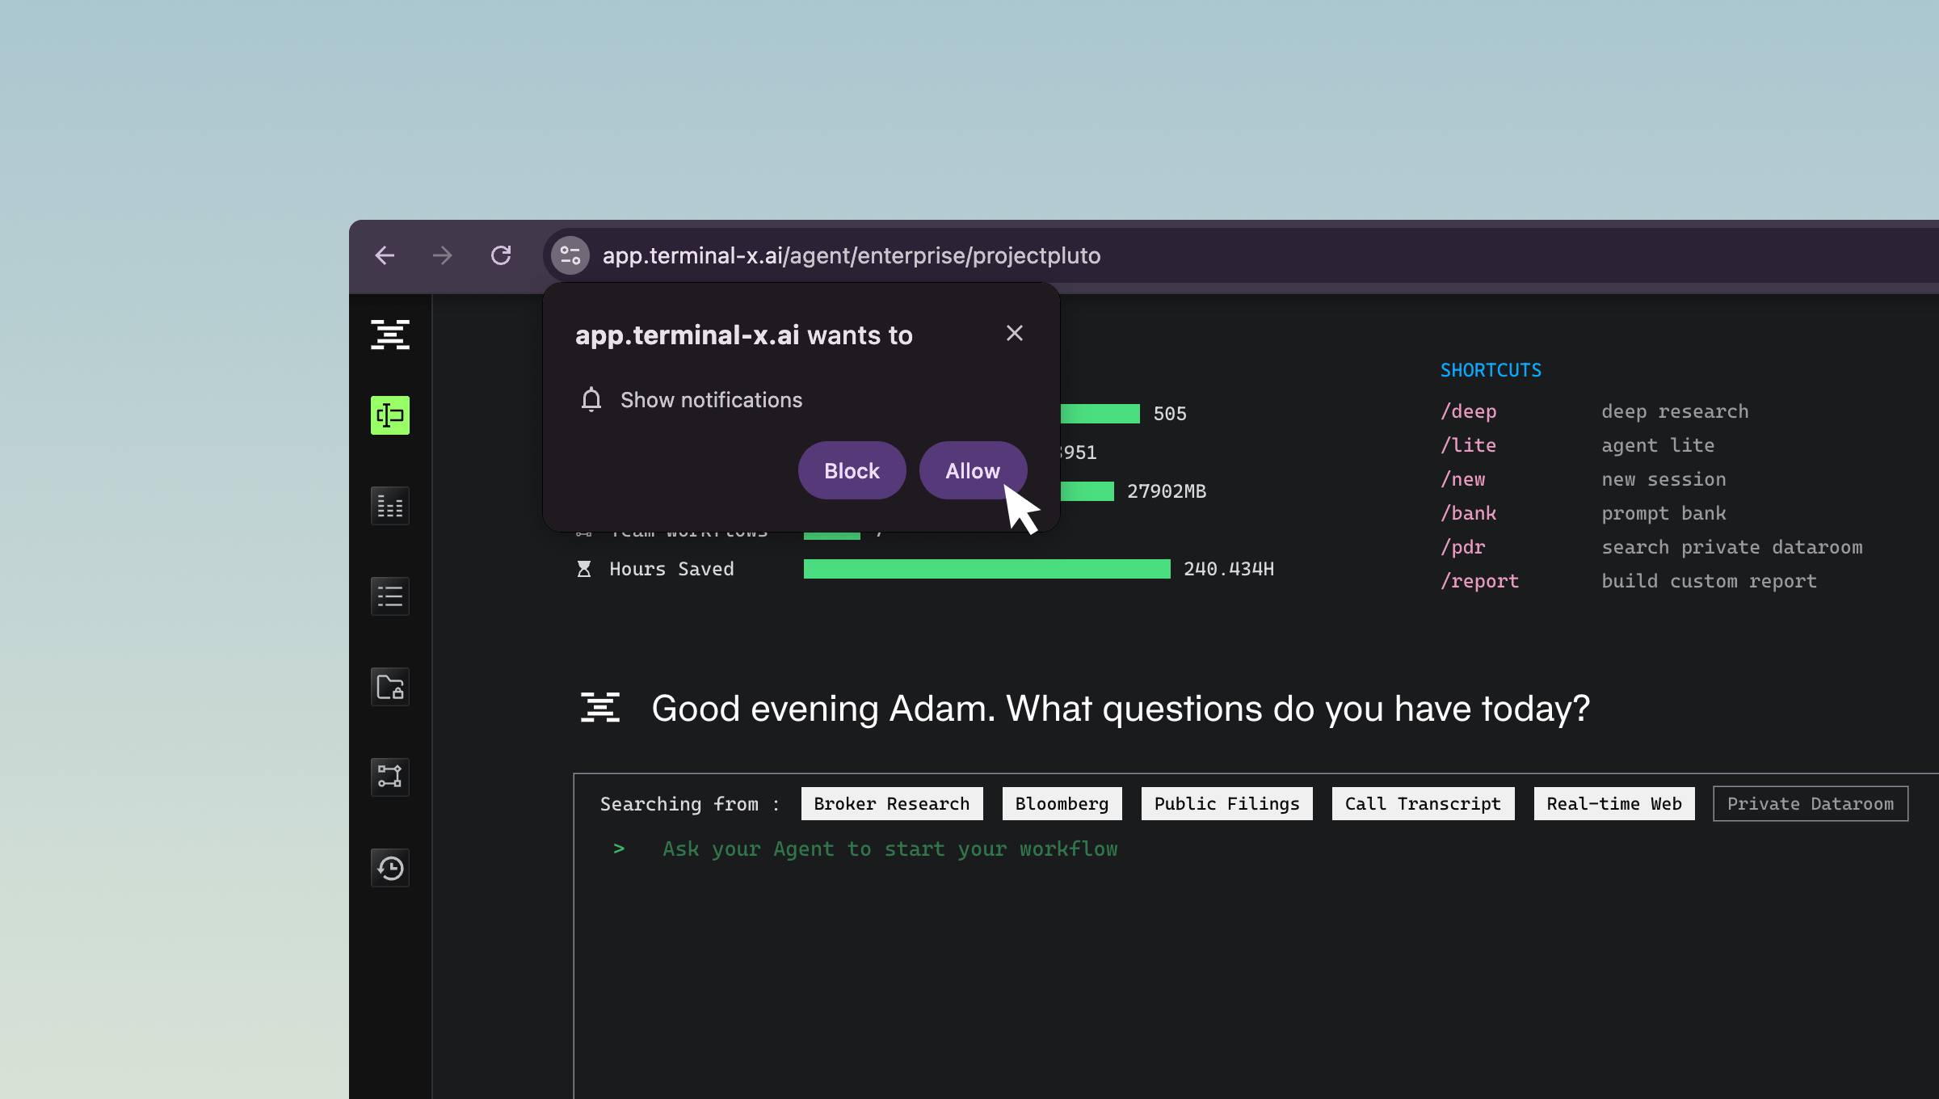Viewport: 1939px width, 1099px height.
Task: Open the workflow nodes sidebar icon
Action: click(x=389, y=777)
